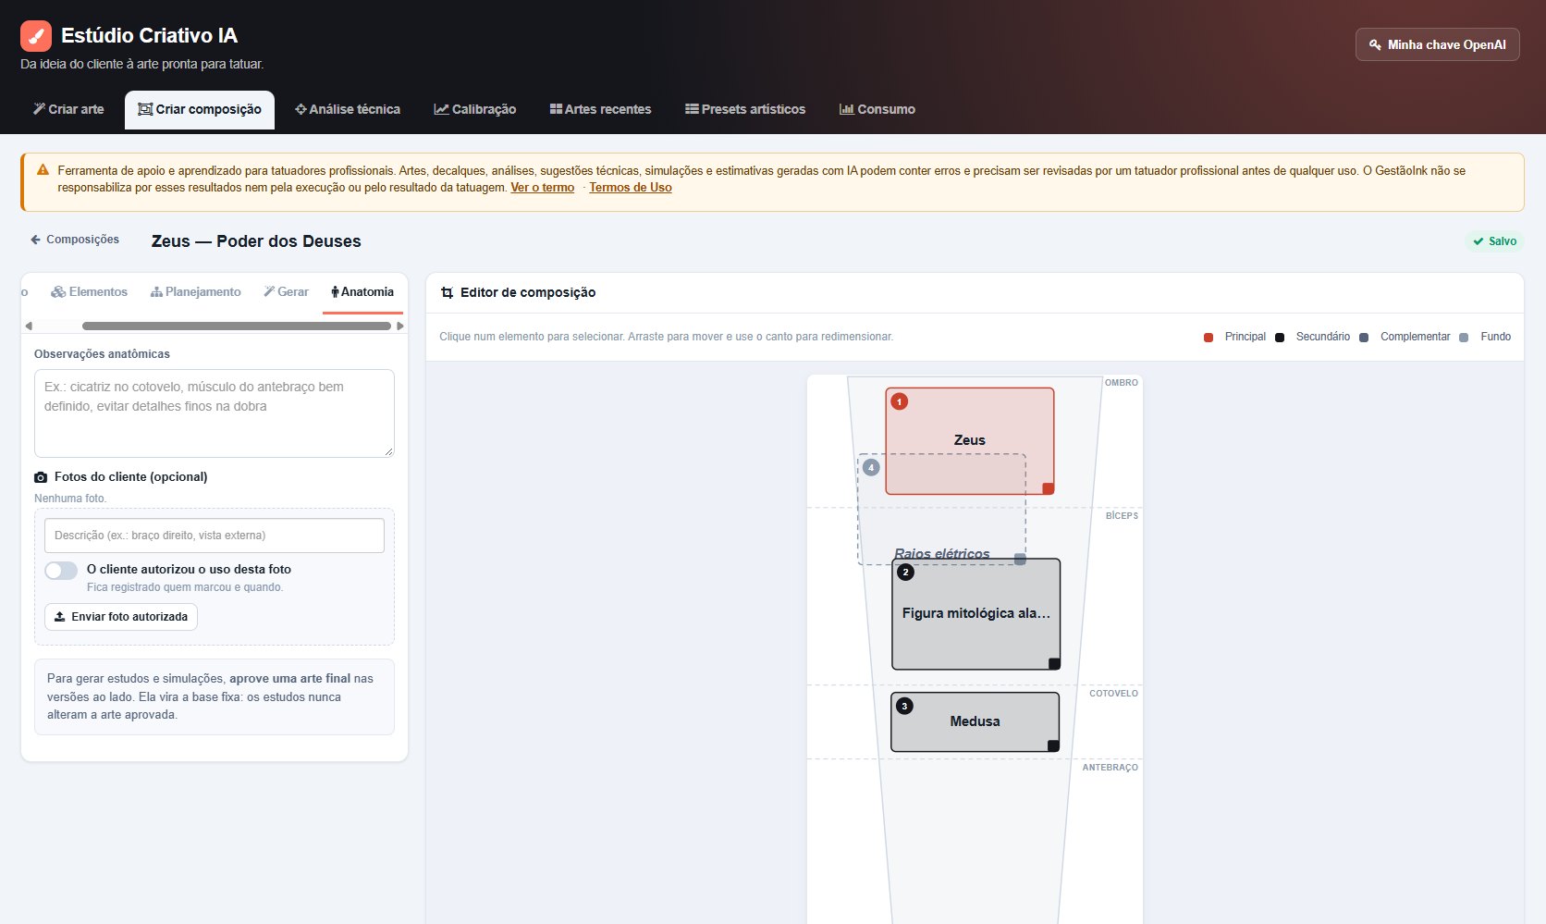Select the Elementos side tab
The width and height of the screenshot is (1546, 924).
pos(90,292)
